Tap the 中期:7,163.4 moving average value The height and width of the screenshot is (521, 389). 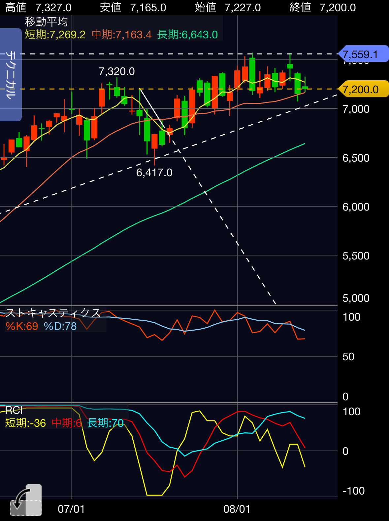121,34
